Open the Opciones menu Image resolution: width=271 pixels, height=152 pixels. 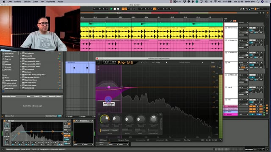coord(50,2)
